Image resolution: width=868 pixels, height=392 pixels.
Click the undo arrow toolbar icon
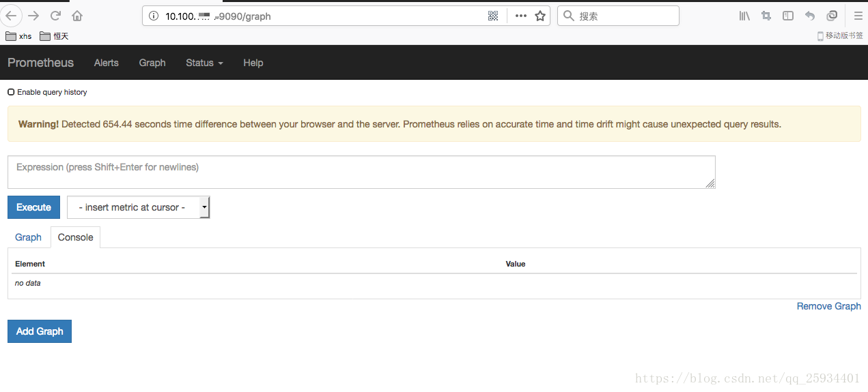pos(810,16)
